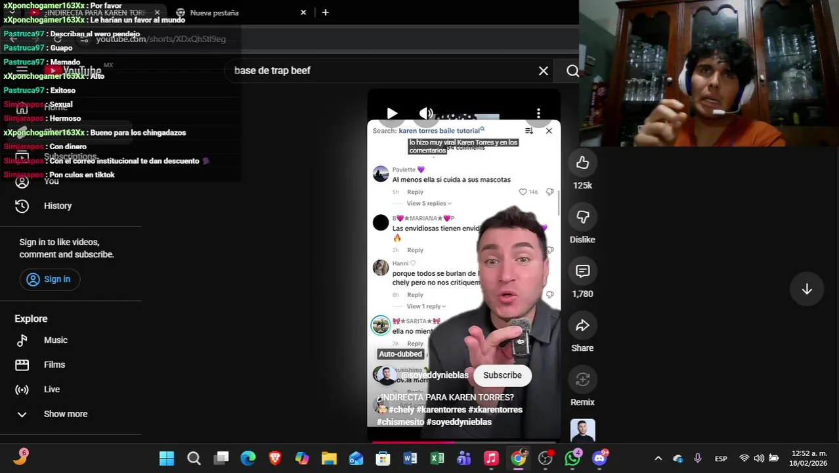Share the short using the arrow icon
The image size is (839, 473).
tap(582, 326)
